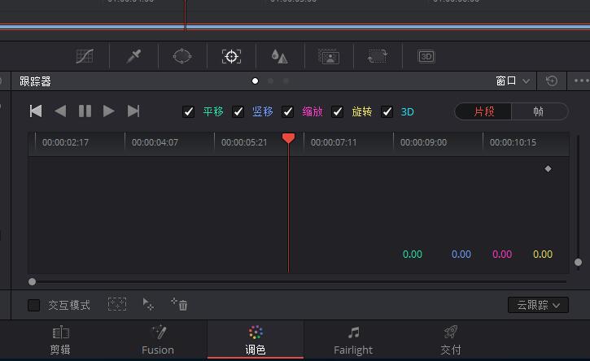
Task: Switch to the Fairlight page tab
Action: 352,340
